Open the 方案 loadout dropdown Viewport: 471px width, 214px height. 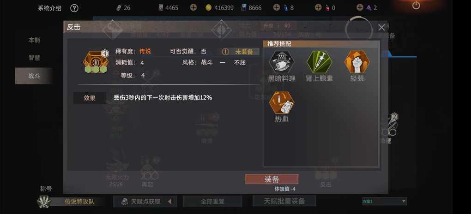coord(384,201)
